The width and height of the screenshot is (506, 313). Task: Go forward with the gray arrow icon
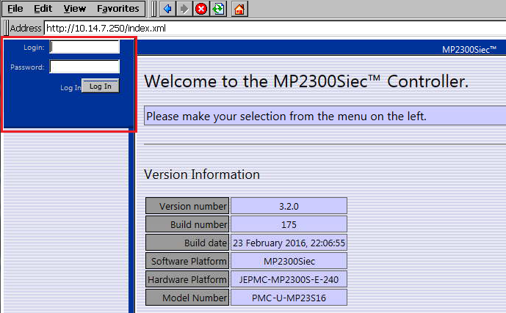pyautogui.click(x=184, y=9)
